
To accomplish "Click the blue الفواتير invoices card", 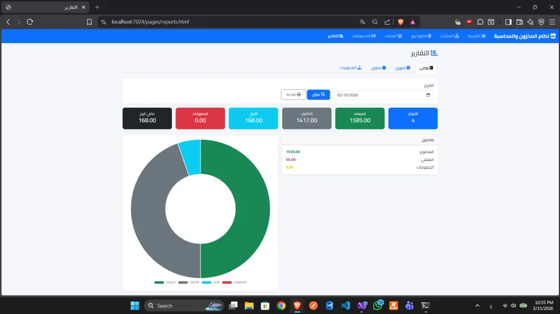I will coord(413,118).
